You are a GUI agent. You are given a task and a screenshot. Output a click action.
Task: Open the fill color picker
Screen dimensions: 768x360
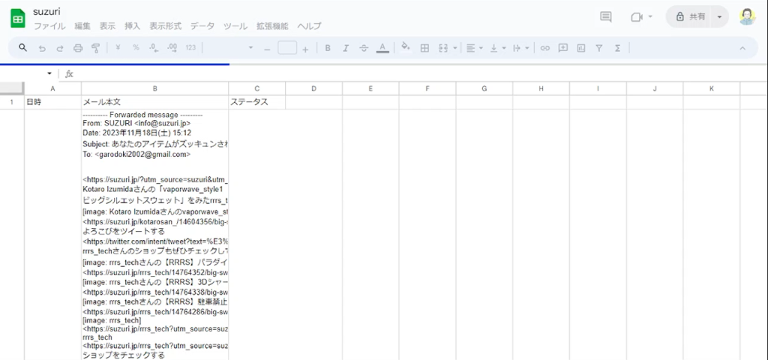tap(406, 48)
